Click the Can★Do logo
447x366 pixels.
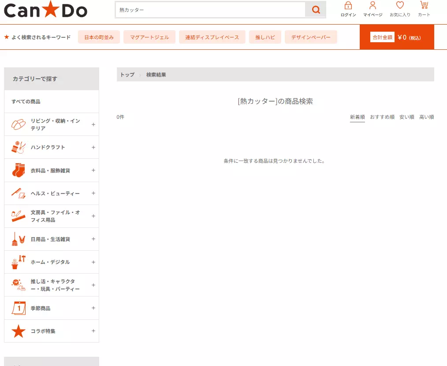pos(46,10)
